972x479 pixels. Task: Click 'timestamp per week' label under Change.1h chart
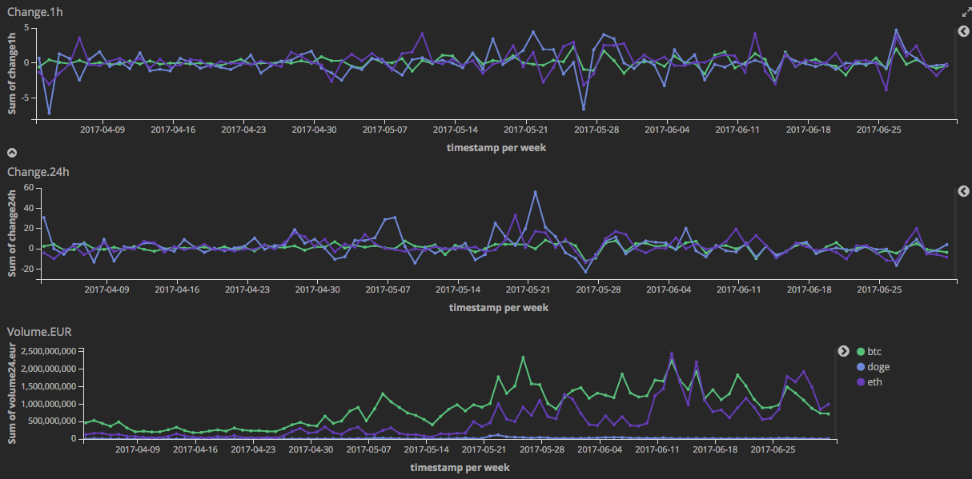coord(496,147)
